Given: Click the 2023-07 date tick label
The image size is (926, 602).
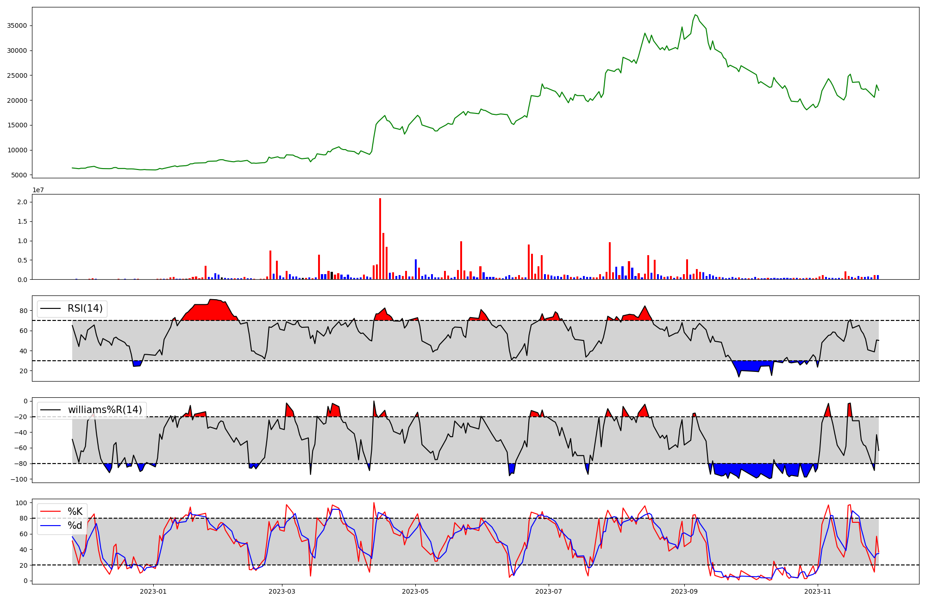Looking at the screenshot, I should click(x=549, y=591).
